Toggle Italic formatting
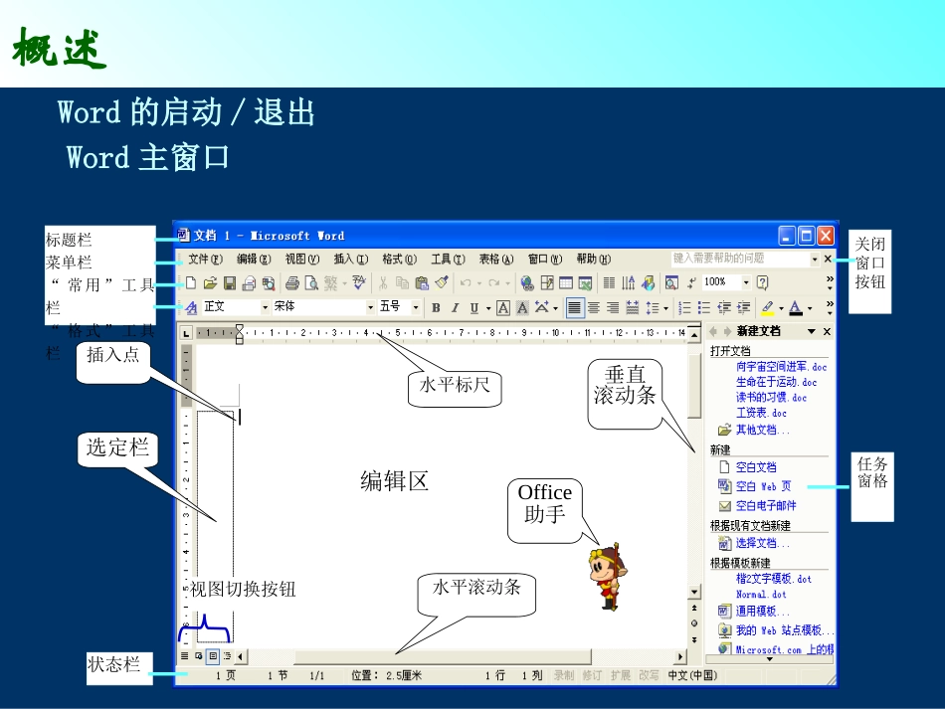Image resolution: width=945 pixels, height=709 pixels. click(455, 308)
